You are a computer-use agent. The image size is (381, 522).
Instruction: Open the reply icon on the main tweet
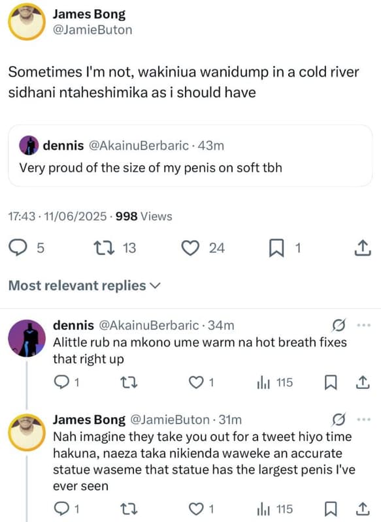pyautogui.click(x=19, y=248)
